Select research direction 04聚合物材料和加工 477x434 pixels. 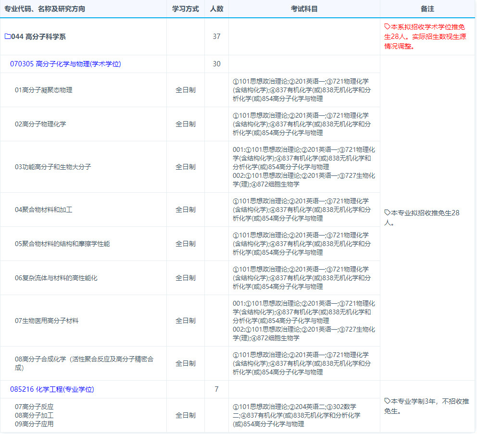(x=44, y=210)
